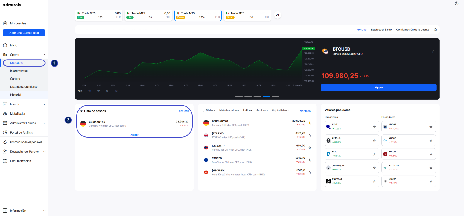Click the admirals logo
Screen dimensions: 464x216
point(12,5)
